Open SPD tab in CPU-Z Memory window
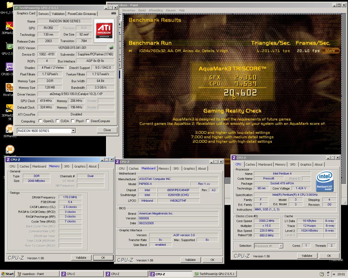 (x=67, y=166)
